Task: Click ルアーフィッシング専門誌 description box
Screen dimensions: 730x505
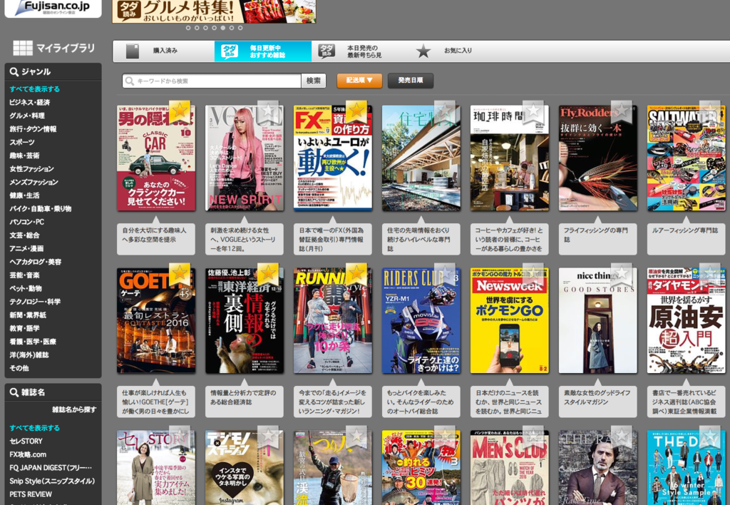Action: pos(687,238)
